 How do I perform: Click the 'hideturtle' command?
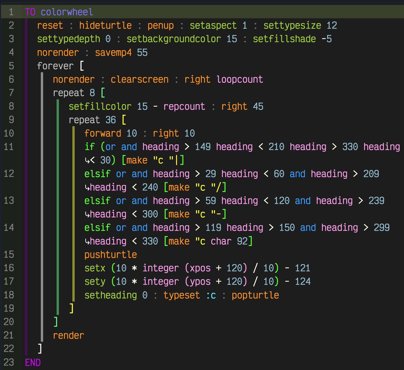click(105, 26)
